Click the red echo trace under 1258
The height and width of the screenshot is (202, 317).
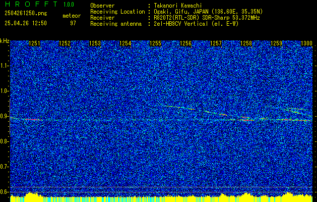(x=245, y=120)
